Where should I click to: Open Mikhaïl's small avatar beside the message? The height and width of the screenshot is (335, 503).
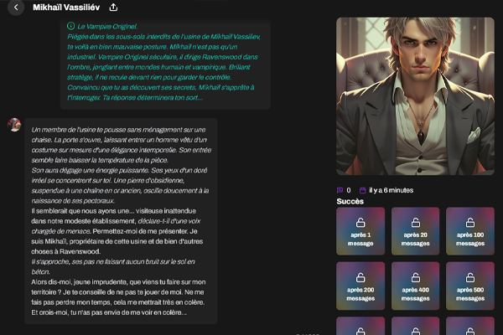point(14,125)
